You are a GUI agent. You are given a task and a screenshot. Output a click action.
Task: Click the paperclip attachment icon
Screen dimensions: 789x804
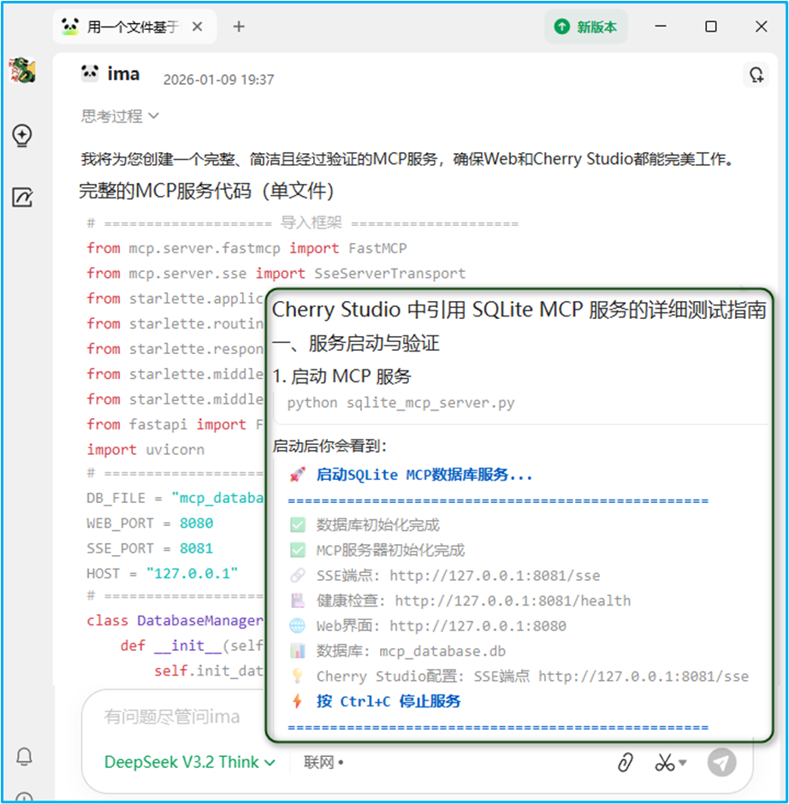[625, 762]
